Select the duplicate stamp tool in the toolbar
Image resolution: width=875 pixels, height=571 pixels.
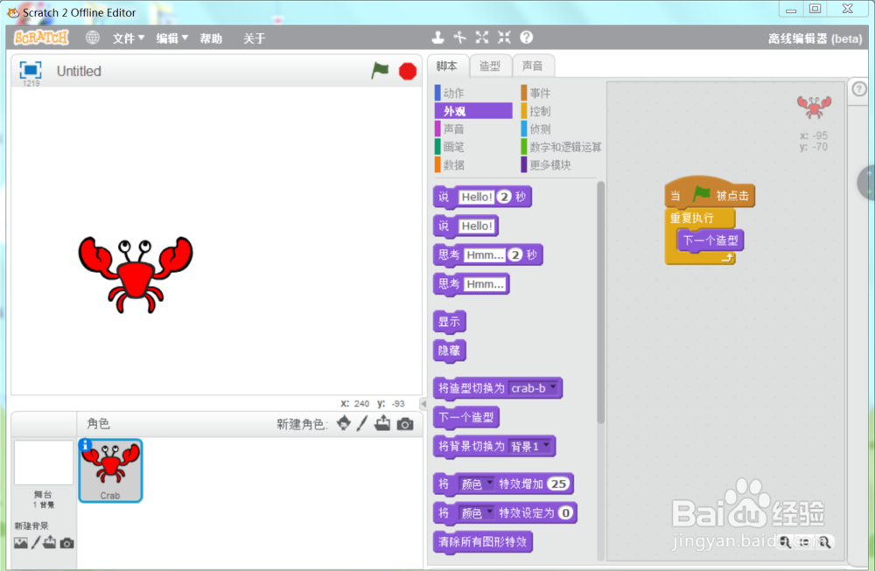(439, 37)
